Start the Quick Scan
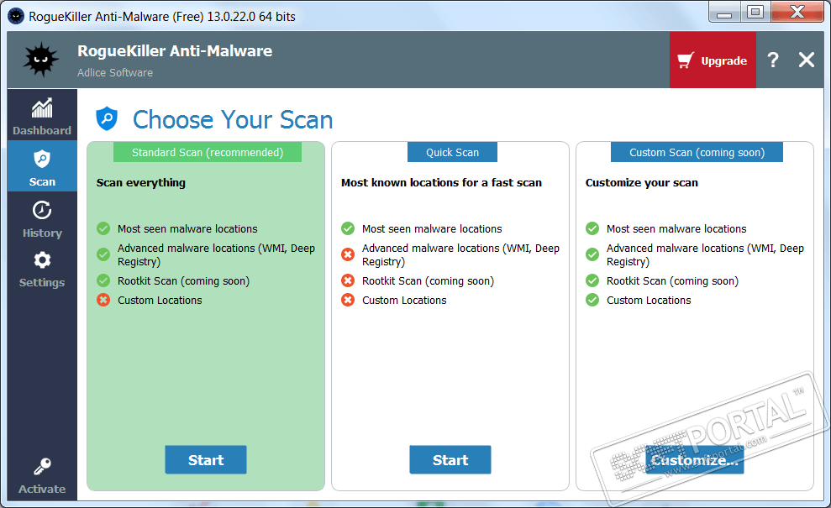The image size is (831, 508). (450, 460)
